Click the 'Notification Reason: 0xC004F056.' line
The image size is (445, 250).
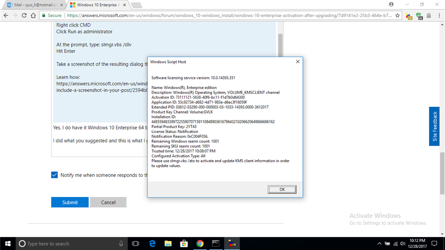pyautogui.click(x=179, y=137)
